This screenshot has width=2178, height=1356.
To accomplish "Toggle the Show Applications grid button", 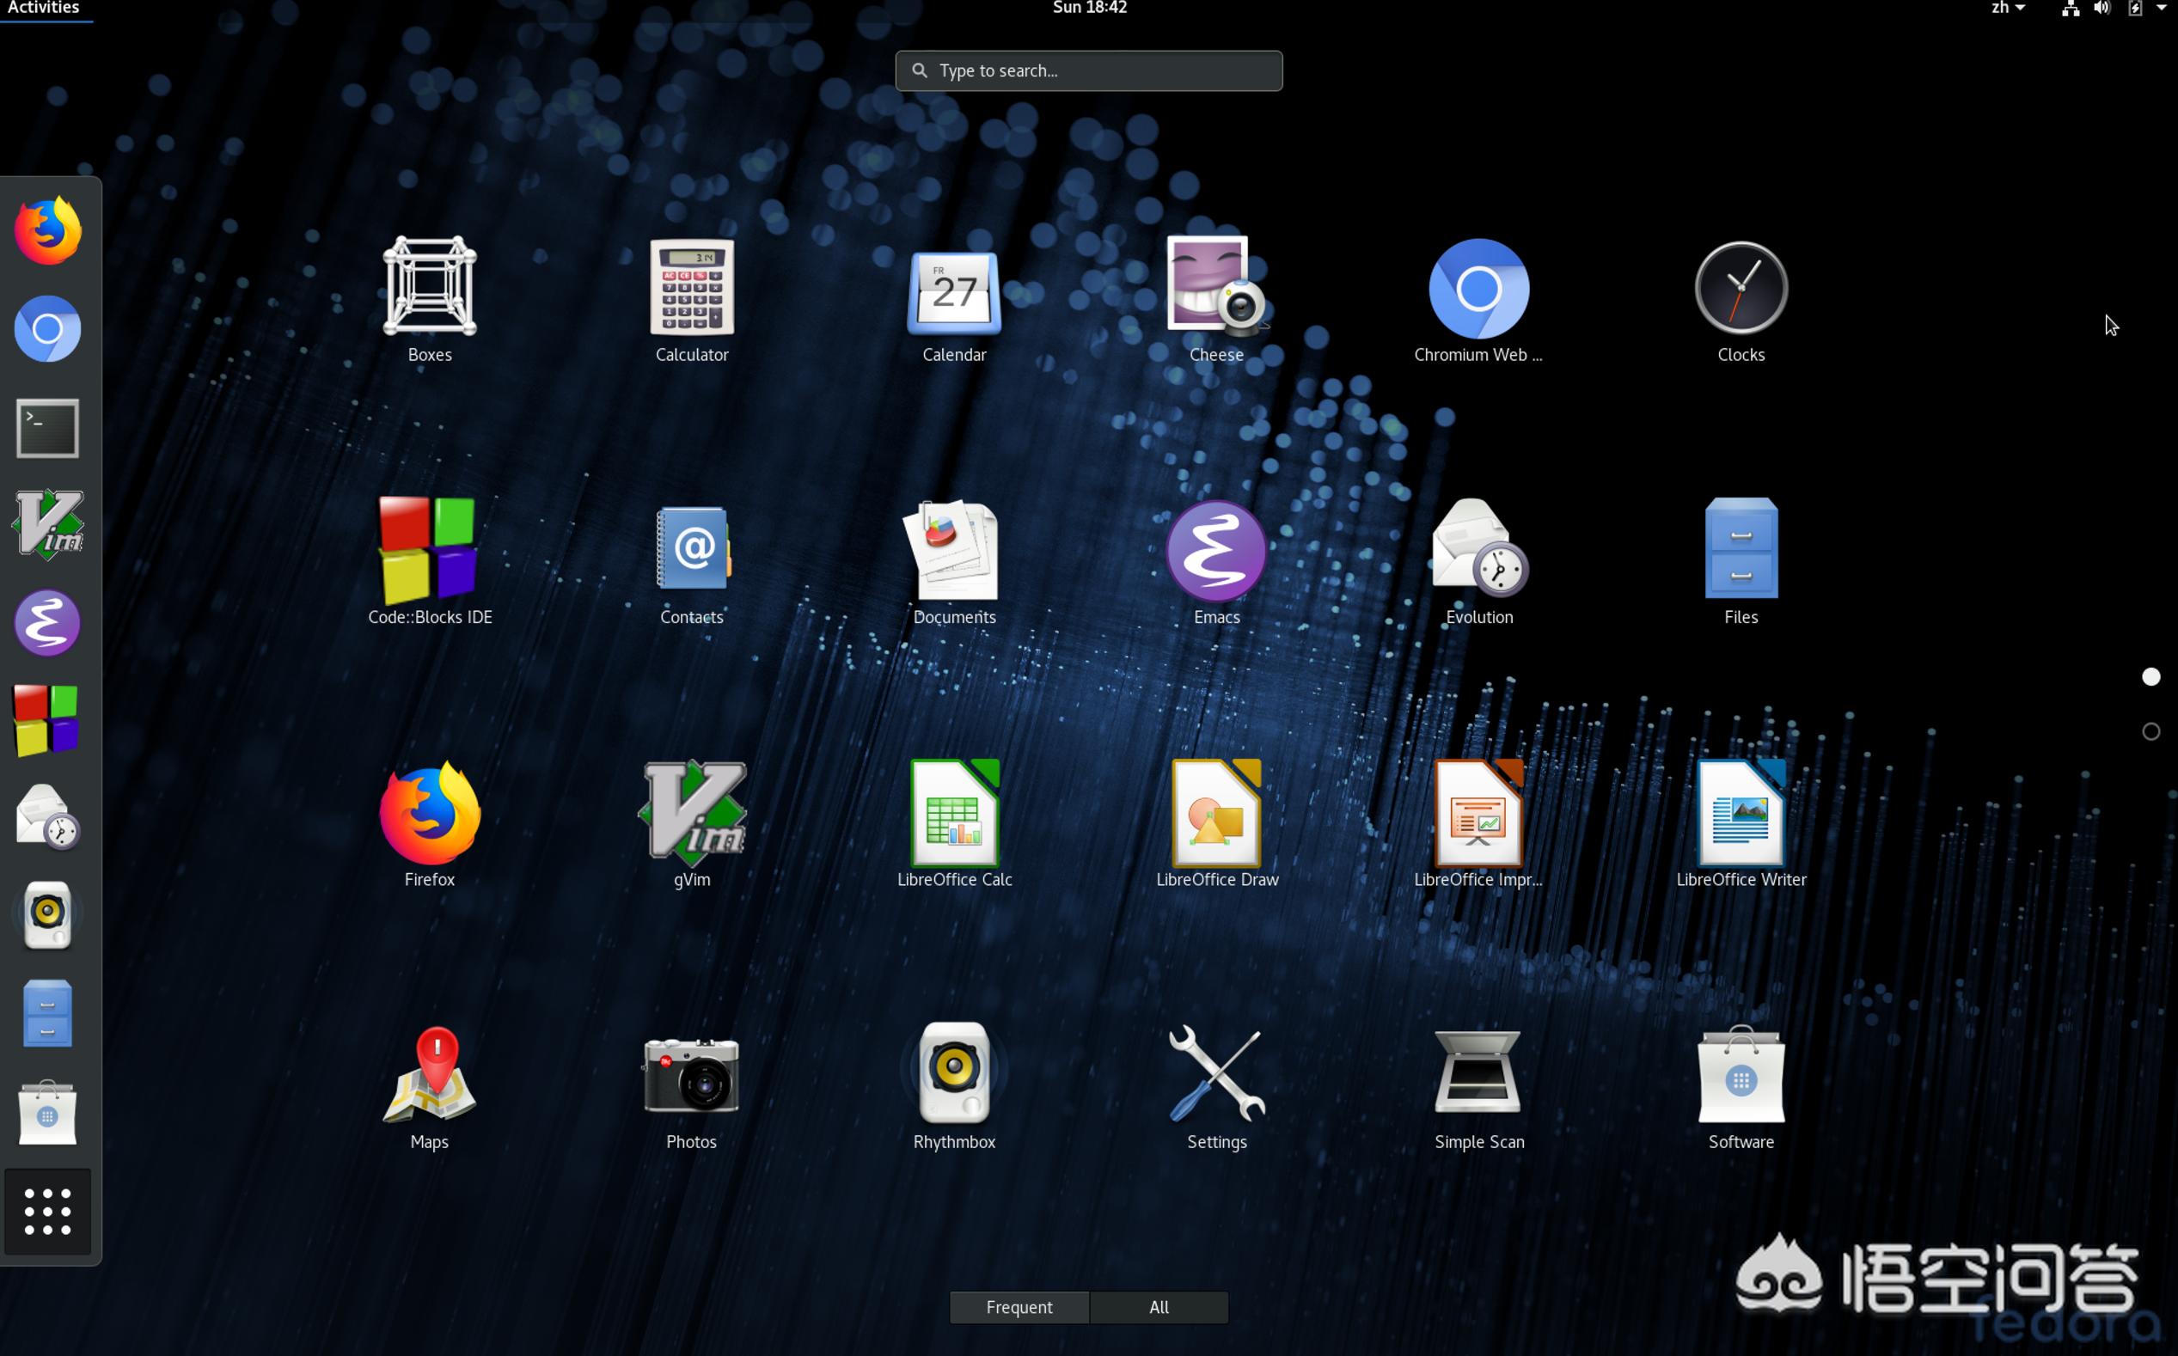I will point(47,1212).
